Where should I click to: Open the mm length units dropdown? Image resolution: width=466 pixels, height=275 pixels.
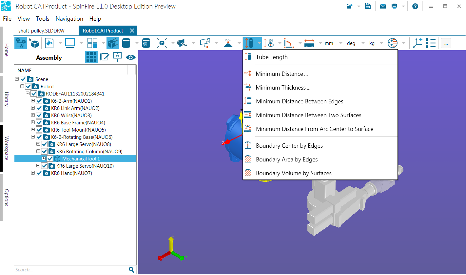point(334,43)
